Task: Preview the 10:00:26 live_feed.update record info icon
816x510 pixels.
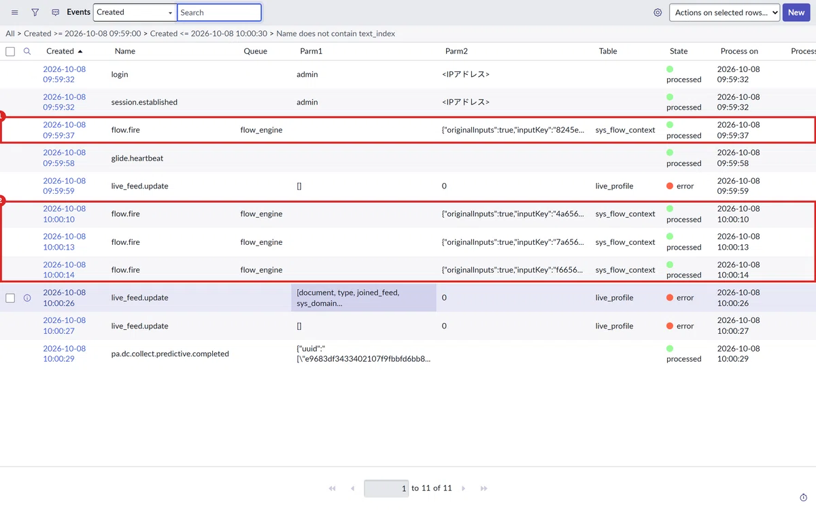Action: 27,298
